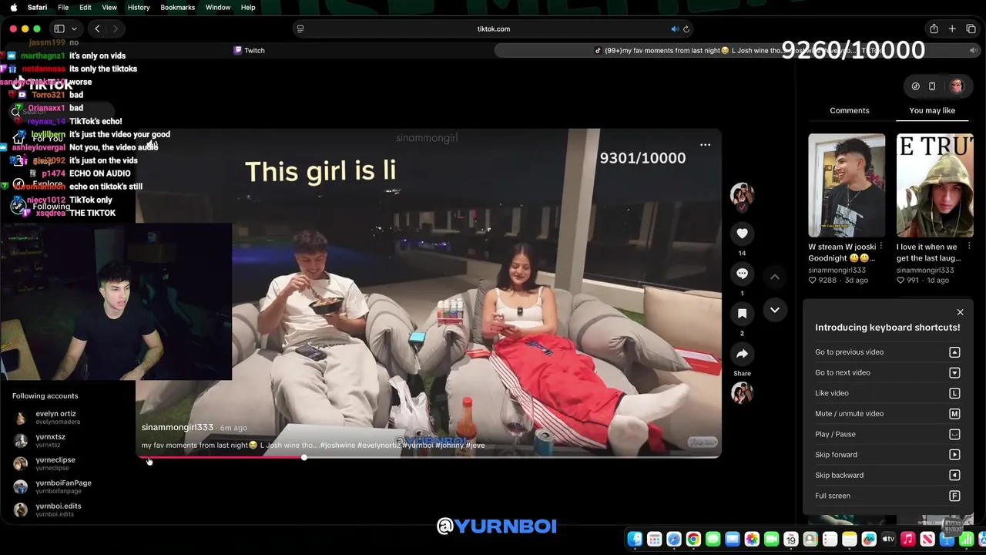
Task: Click Safari's Share toolbar icon
Action: pyautogui.click(x=934, y=29)
